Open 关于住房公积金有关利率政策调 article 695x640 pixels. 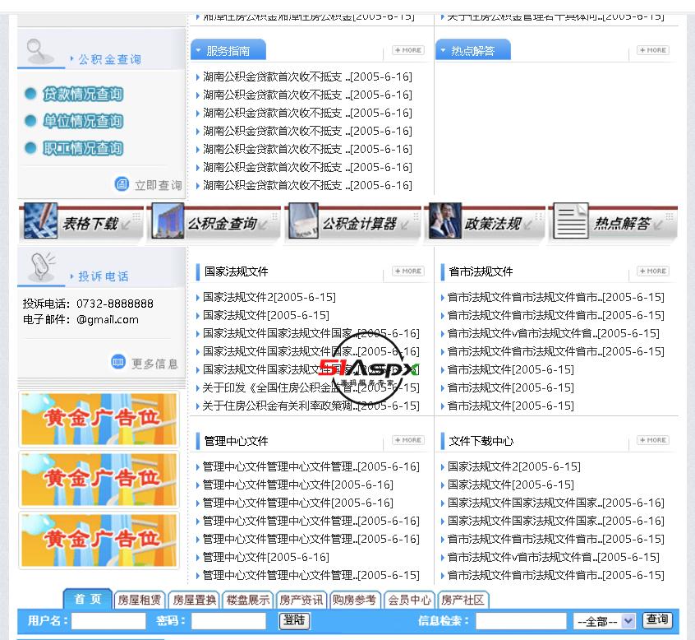tap(311, 406)
